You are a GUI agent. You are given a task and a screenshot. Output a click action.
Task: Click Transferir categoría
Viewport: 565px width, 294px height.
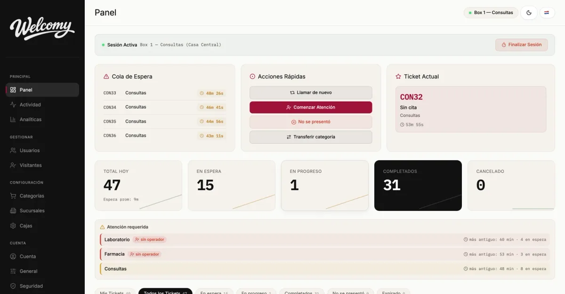click(311, 137)
